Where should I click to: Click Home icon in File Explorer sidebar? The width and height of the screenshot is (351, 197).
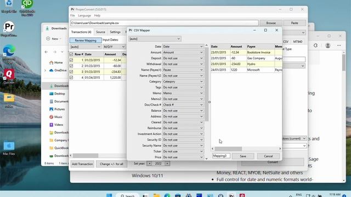(51, 62)
